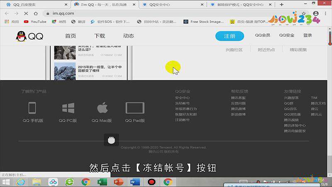Click the red screen recorder taskbar icon
The width and height of the screenshot is (332, 187).
(151, 182)
